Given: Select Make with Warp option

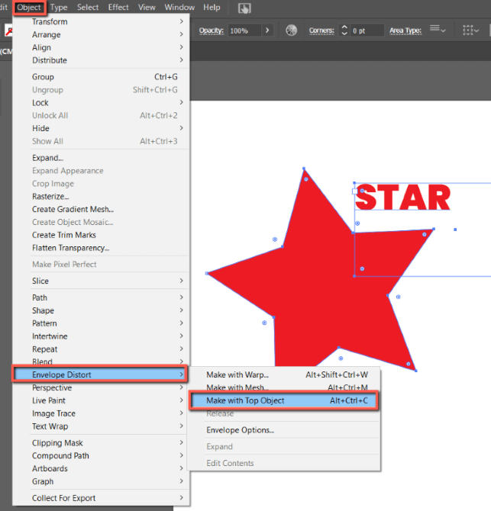Looking at the screenshot, I should pos(237,374).
